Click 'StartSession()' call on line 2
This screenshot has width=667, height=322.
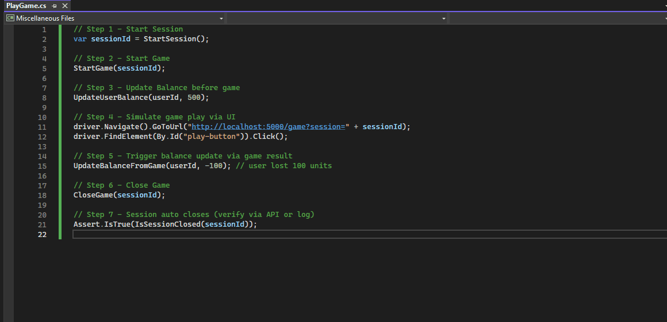pyautogui.click(x=174, y=39)
